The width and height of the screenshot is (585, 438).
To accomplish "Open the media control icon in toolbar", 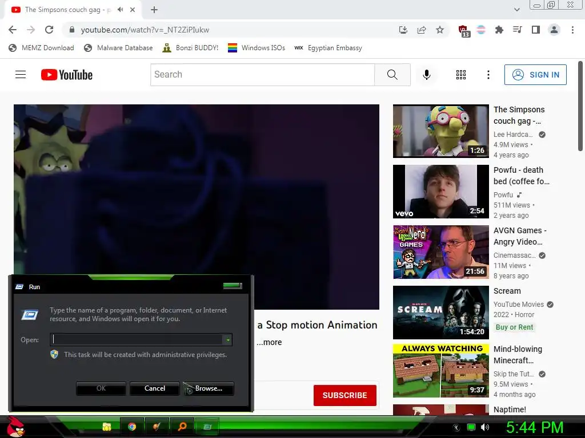I will click(x=517, y=30).
